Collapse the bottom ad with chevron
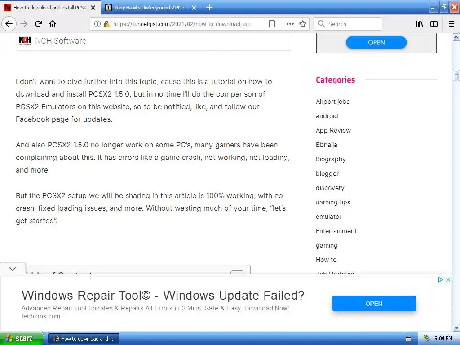460x345 pixels. point(13,269)
